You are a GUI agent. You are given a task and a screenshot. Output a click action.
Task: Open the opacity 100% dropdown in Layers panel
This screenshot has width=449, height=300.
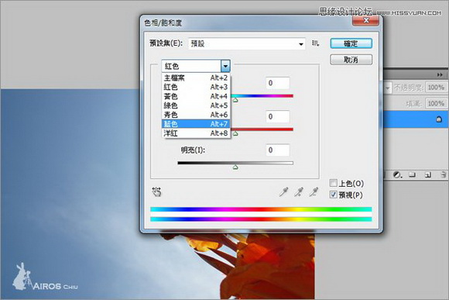(x=436, y=87)
